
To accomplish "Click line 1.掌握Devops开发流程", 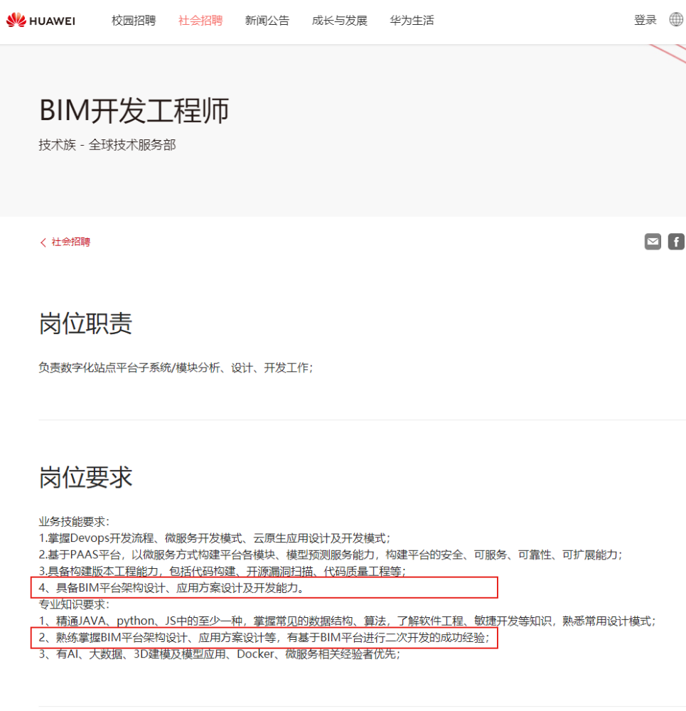I will (215, 538).
